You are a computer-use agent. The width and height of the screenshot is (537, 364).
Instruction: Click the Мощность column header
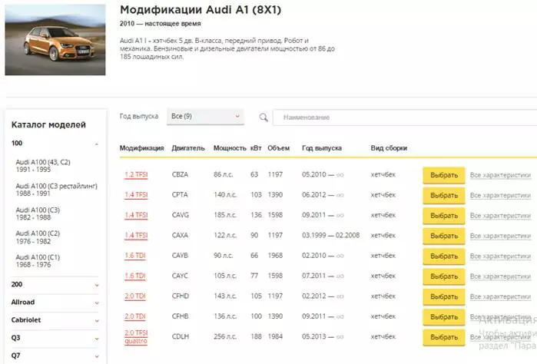230,148
